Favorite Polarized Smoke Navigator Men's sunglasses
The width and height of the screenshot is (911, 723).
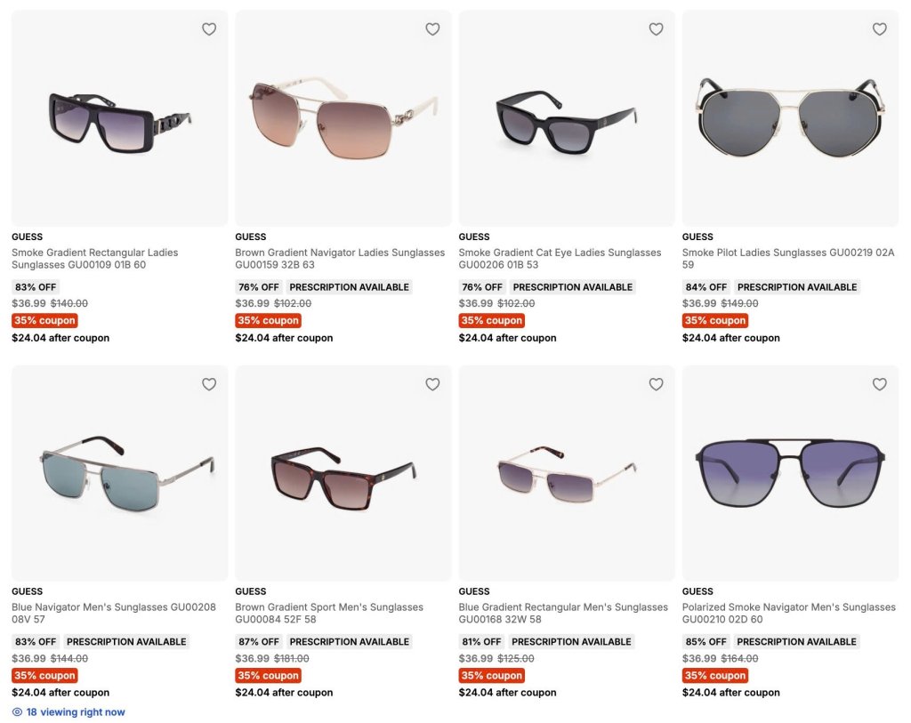tap(880, 384)
